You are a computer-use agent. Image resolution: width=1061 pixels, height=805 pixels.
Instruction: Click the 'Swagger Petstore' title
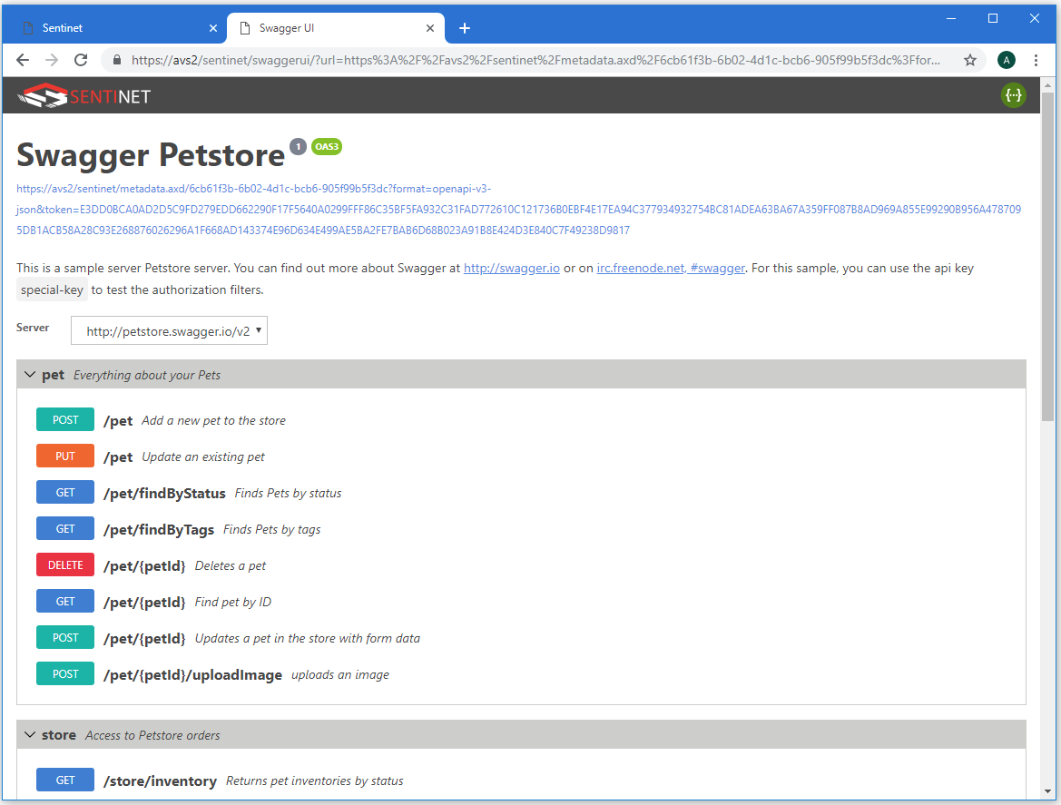click(151, 155)
